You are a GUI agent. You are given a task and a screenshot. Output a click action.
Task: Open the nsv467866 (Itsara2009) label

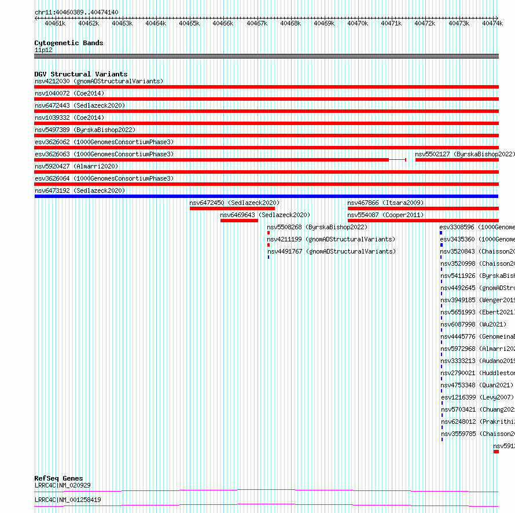tap(385, 203)
